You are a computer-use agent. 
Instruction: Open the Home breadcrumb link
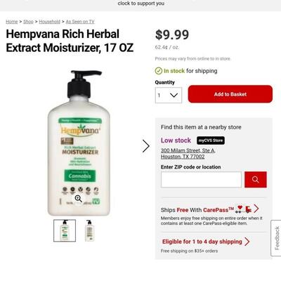click(x=12, y=22)
